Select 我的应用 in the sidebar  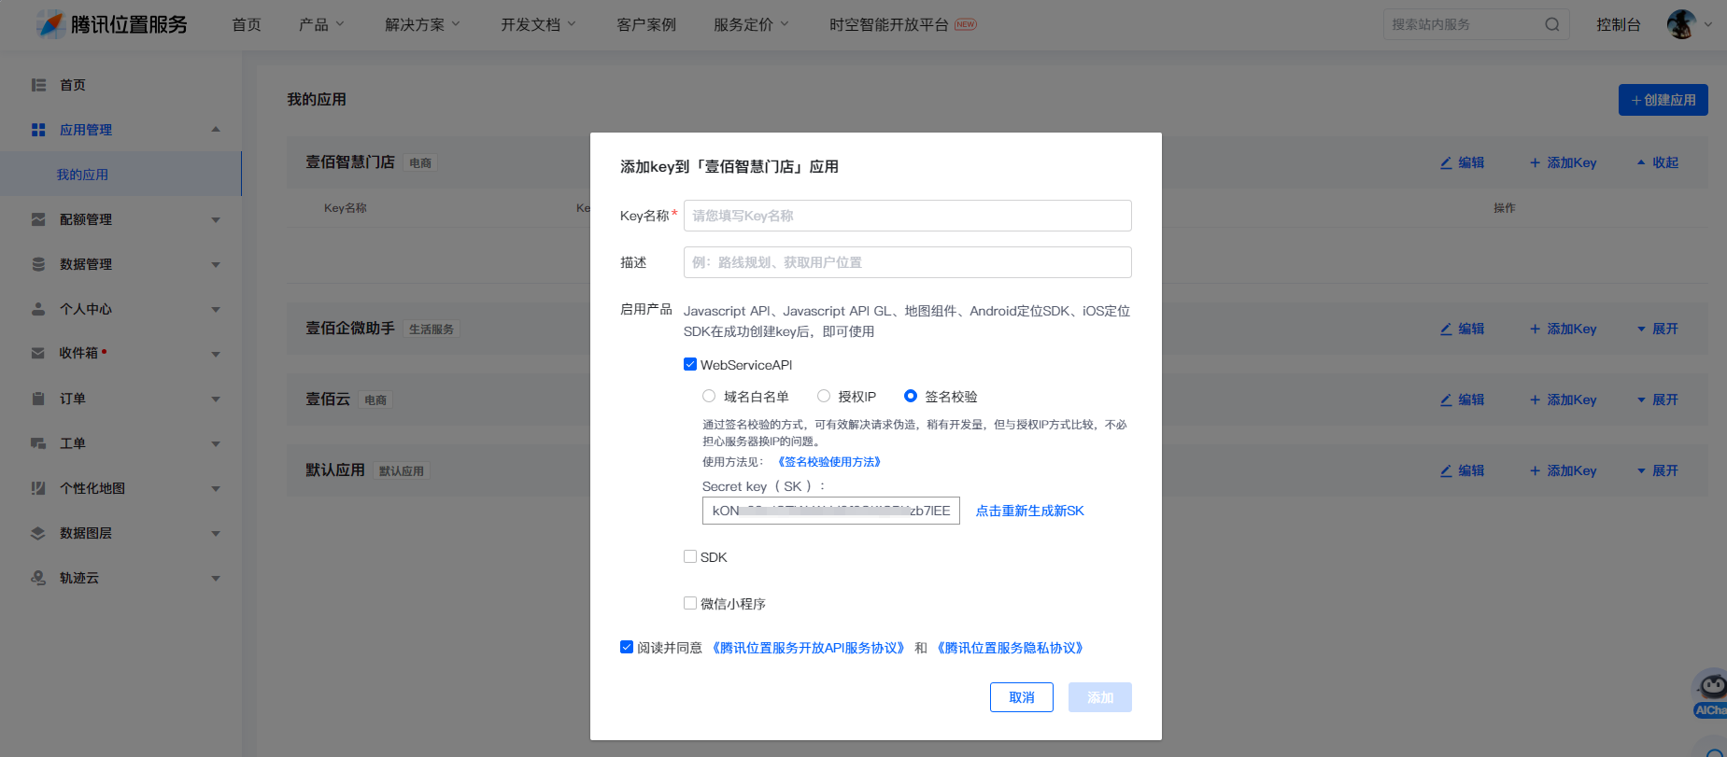(x=120, y=175)
